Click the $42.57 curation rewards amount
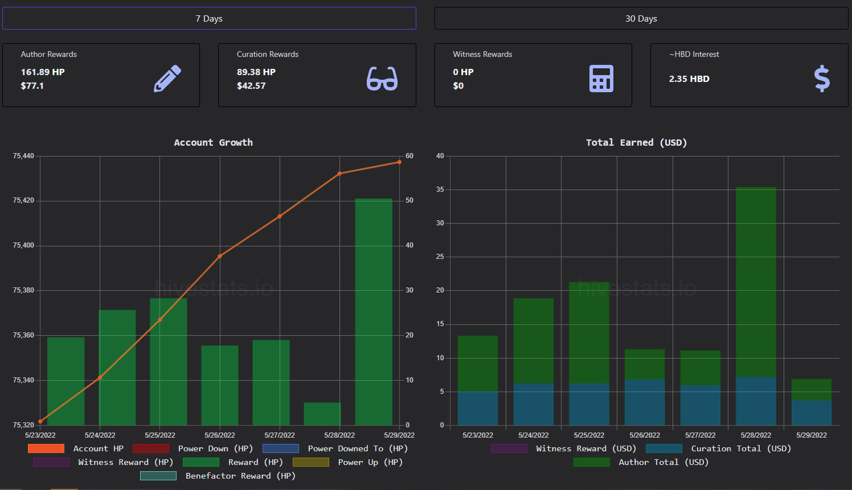852x490 pixels. (251, 86)
